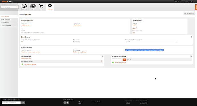Viewport: 197px width, 106px height.
Task: Remove the www.rossdickinson.com site address
Action: pyautogui.click(x=102, y=61)
